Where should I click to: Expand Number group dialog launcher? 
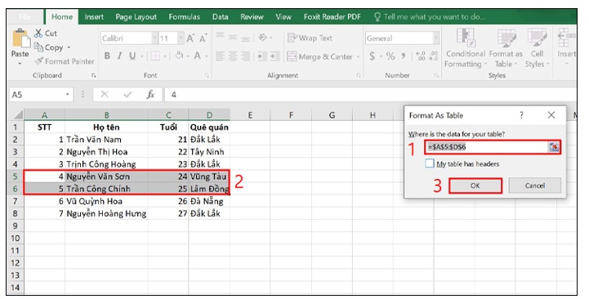(436, 75)
